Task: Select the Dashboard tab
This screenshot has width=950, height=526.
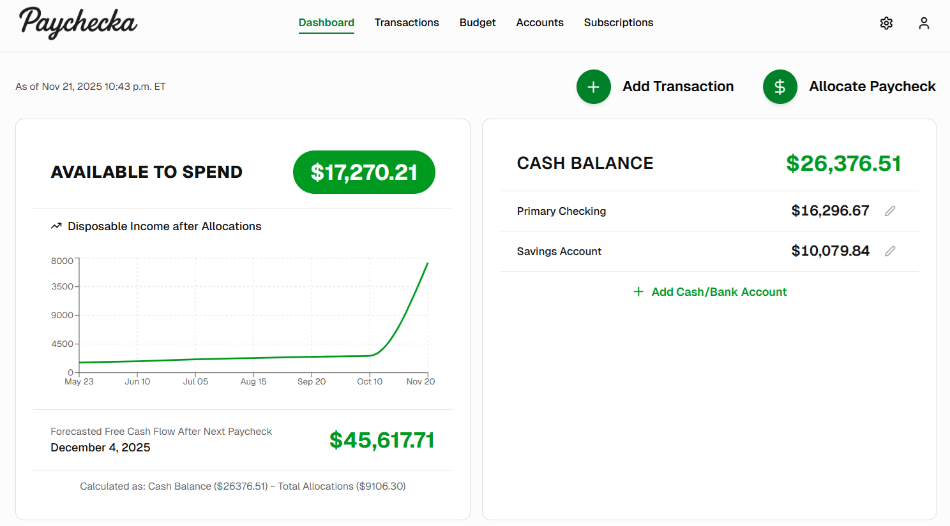Action: pos(326,22)
